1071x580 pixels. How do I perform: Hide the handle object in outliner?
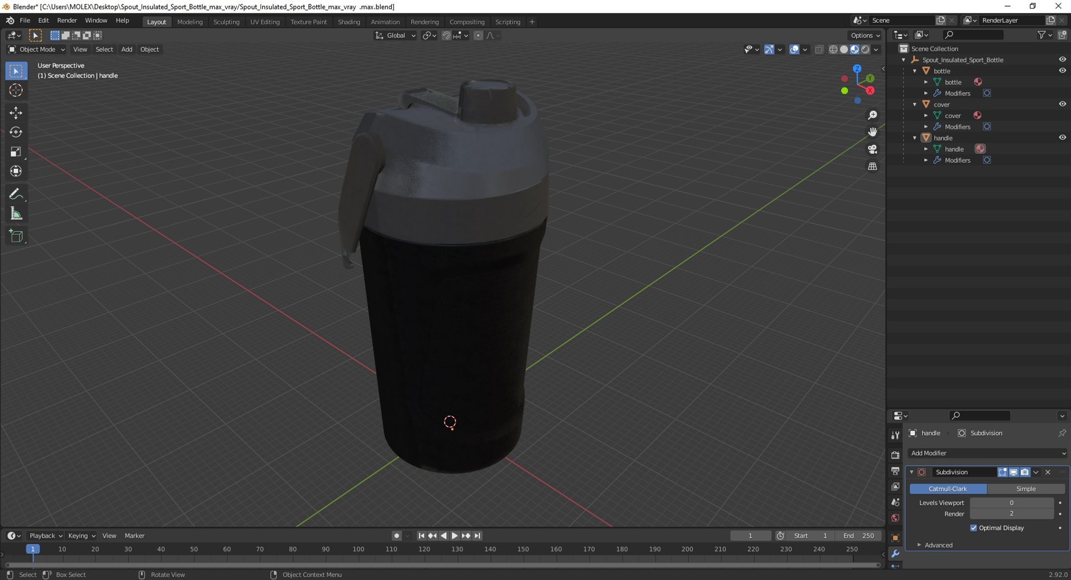[1062, 138]
